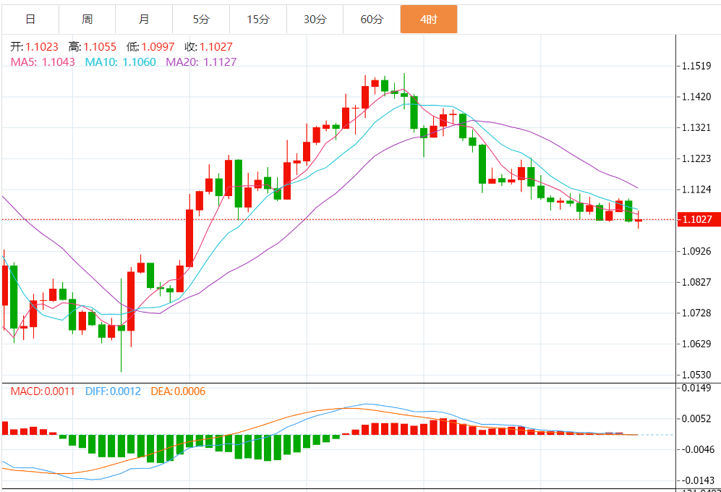Click the red 1.1027 current price tag
Screen dimensions: 721x492
pyautogui.click(x=698, y=219)
